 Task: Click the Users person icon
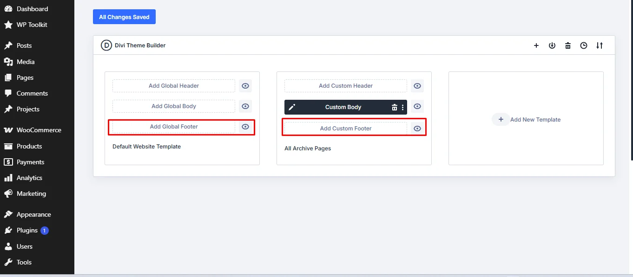(x=8, y=246)
